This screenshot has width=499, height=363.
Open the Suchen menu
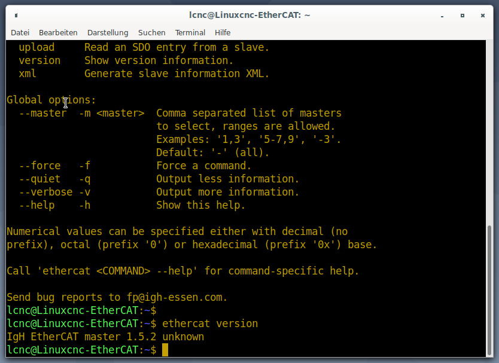pyautogui.click(x=152, y=33)
